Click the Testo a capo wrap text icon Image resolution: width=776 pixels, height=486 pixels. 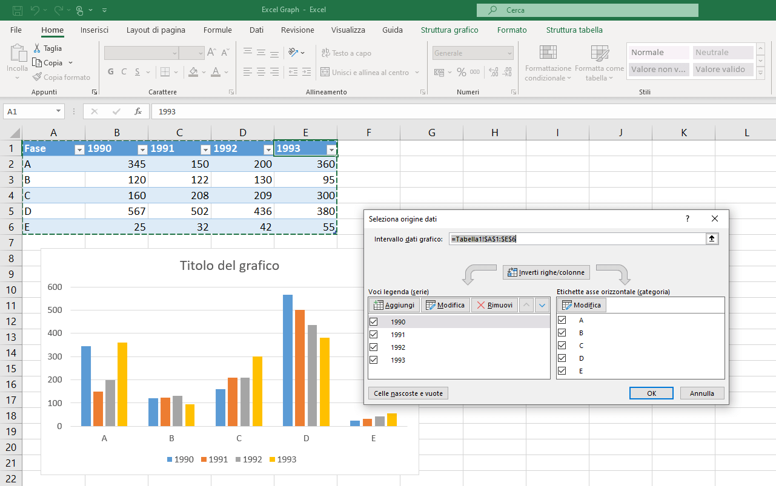click(x=325, y=53)
